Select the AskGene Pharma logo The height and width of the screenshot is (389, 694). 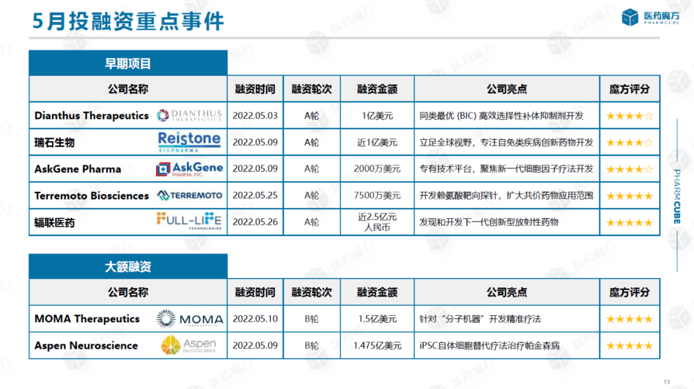pyautogui.click(x=190, y=169)
